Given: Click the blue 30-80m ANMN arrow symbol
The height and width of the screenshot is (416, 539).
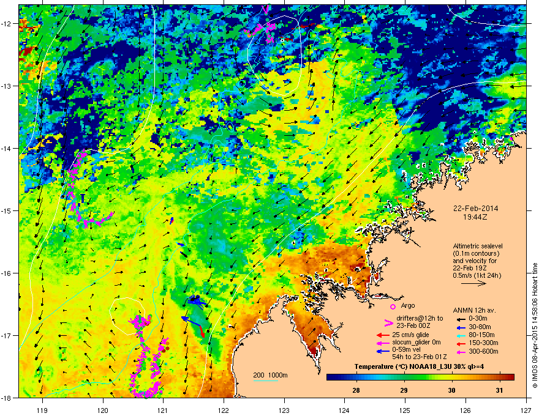Looking at the screenshot, I should (460, 327).
